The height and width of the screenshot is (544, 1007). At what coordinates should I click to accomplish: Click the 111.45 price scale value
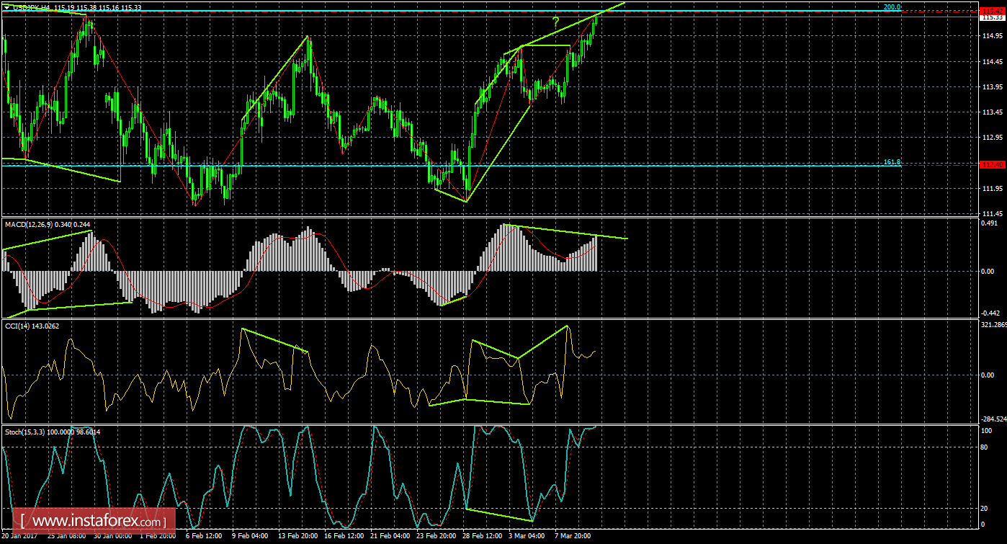tap(992, 213)
